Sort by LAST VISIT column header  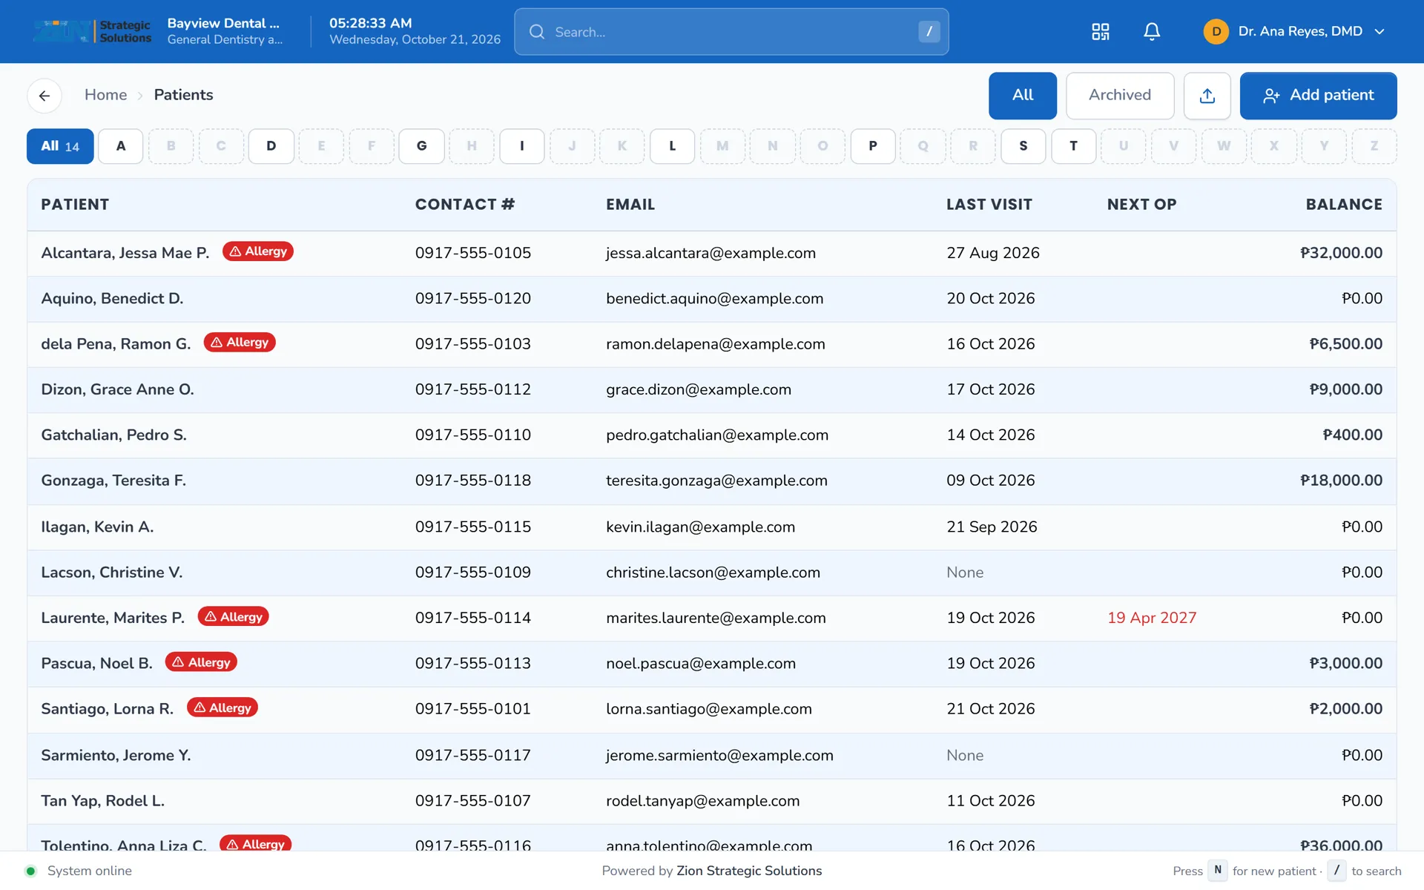coord(989,205)
